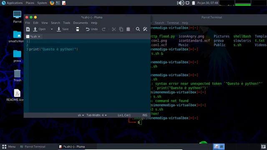Click the Open file toolbar button

(x=40, y=29)
